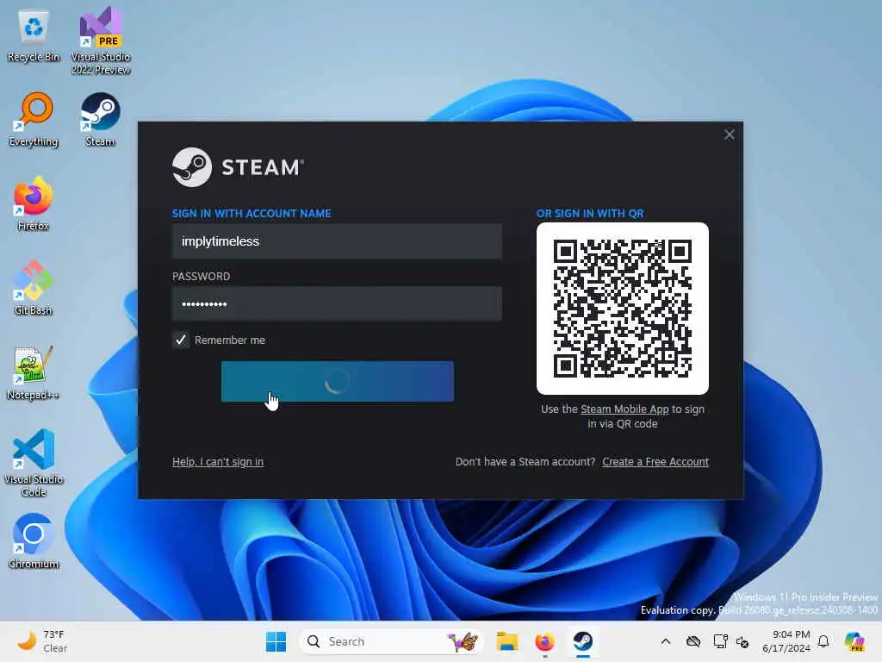Click the account name input field

click(x=337, y=241)
